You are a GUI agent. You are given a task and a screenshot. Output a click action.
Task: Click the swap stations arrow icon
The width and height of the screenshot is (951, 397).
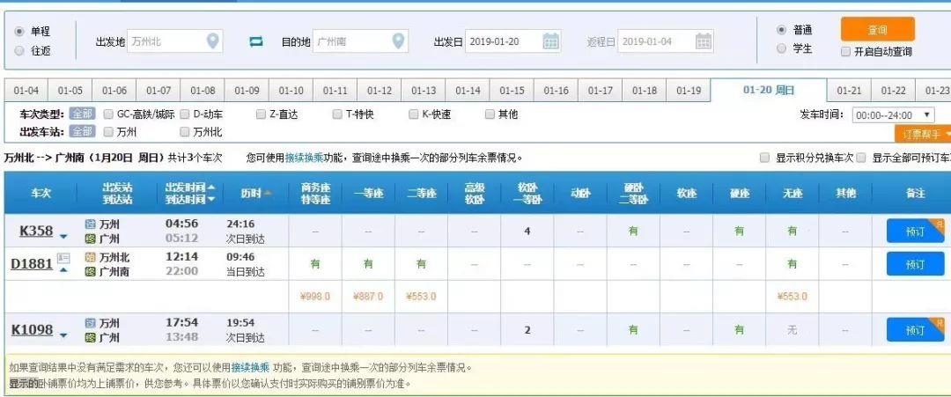256,41
